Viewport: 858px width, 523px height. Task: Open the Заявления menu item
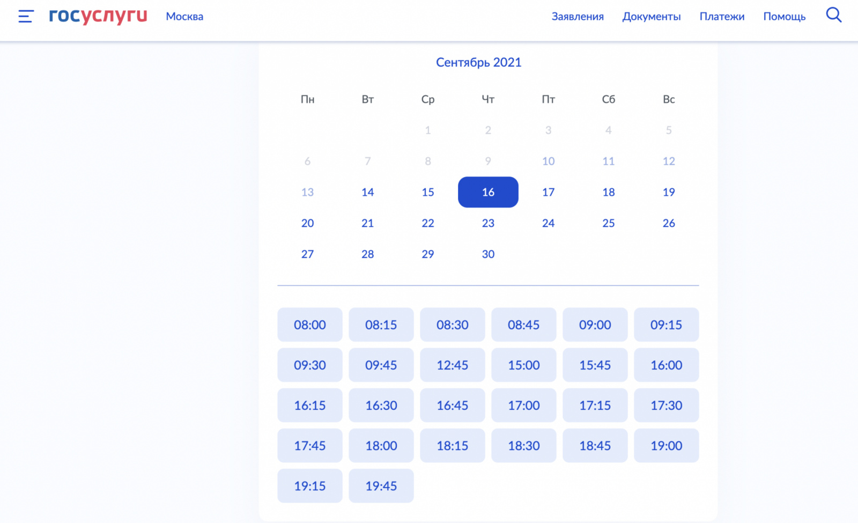click(x=578, y=17)
